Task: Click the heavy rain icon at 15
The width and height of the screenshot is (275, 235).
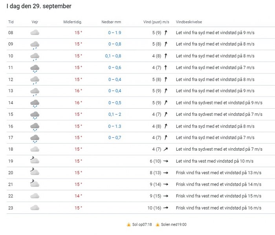Action: [x=35, y=115]
